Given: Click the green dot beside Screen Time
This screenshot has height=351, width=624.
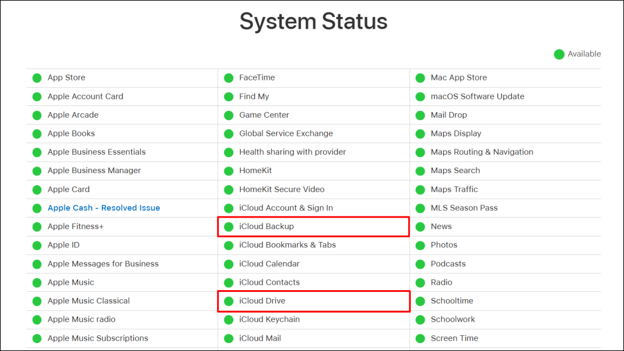Looking at the screenshot, I should (x=420, y=338).
